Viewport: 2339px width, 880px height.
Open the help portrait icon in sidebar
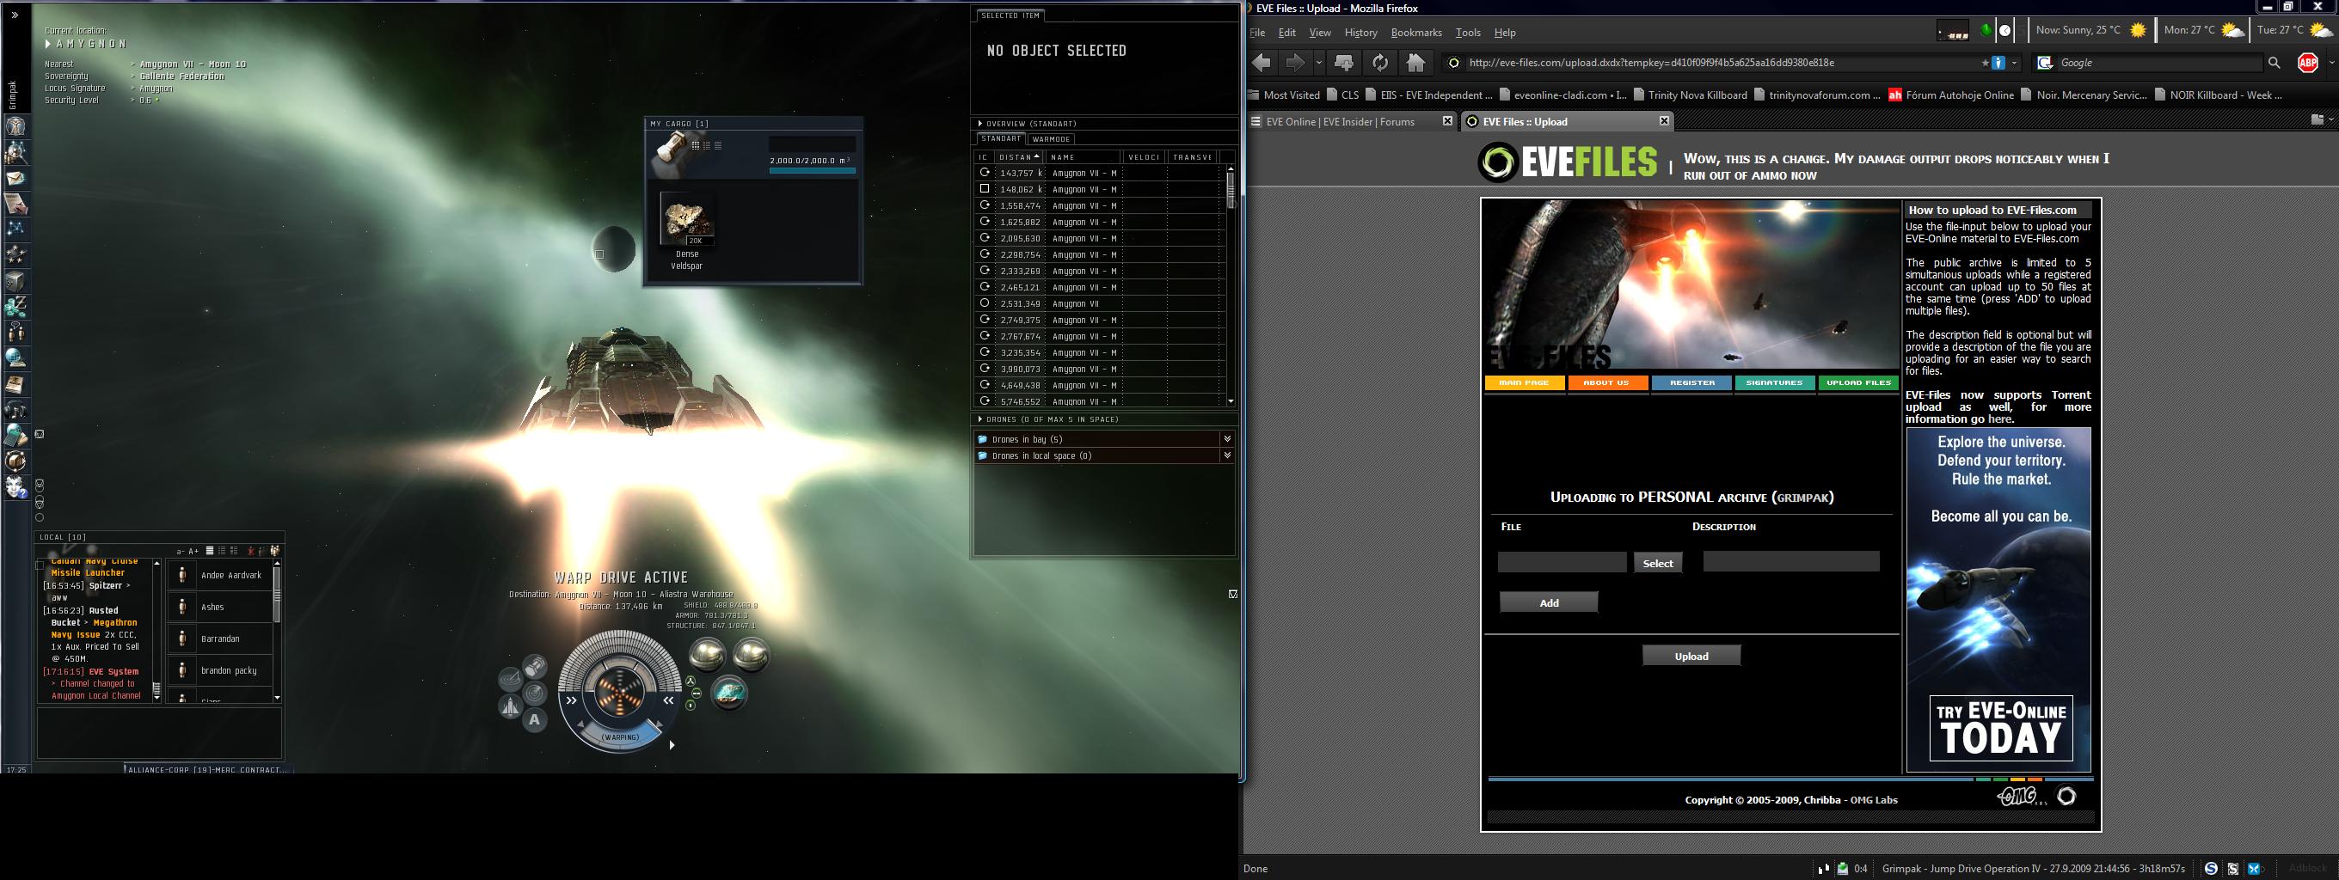[x=16, y=488]
